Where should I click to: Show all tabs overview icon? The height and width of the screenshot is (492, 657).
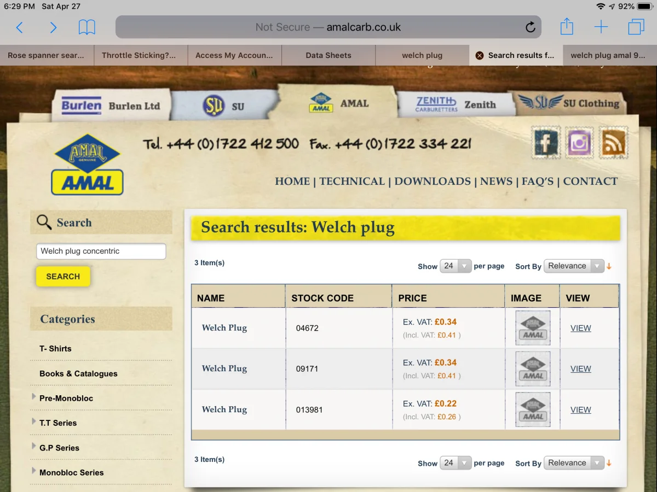tap(636, 27)
